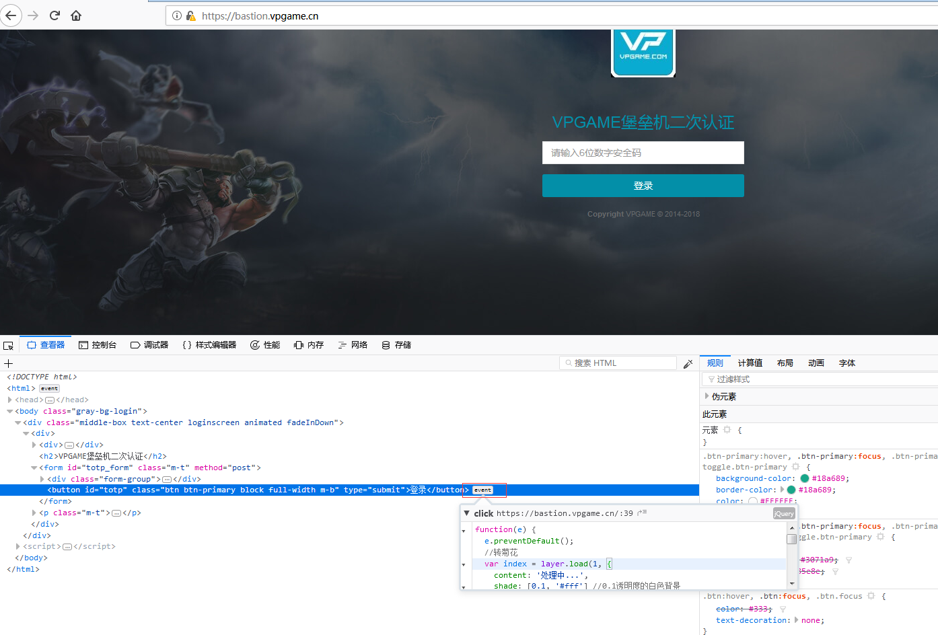Click the https://bastion.vpgame.cn/:39 source link
The image size is (938, 635).
(x=565, y=513)
